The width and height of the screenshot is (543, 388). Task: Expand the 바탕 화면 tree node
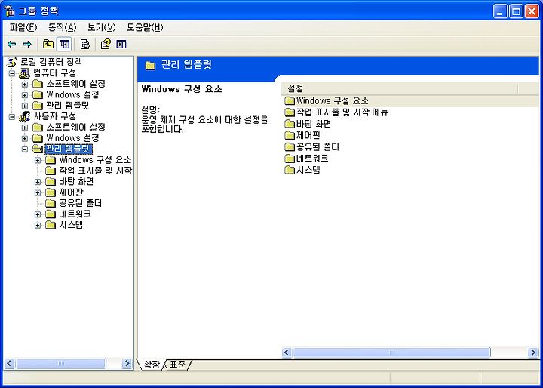tap(38, 182)
